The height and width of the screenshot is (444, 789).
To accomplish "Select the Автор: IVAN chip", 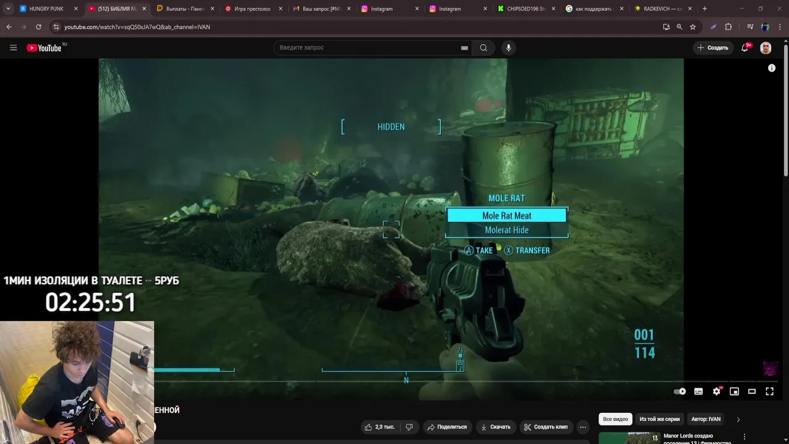I will (x=706, y=419).
